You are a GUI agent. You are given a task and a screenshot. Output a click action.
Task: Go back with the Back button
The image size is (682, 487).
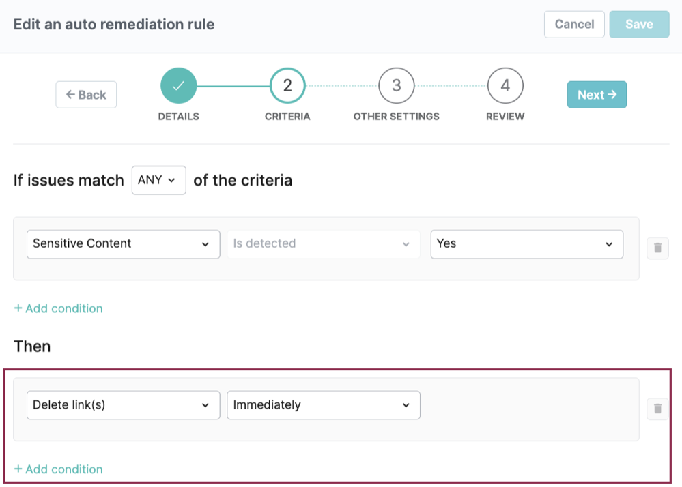[86, 95]
